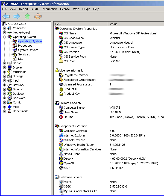The image size is (164, 196).
Task: Expand the Computer tree node
Action: (x=4, y=28)
